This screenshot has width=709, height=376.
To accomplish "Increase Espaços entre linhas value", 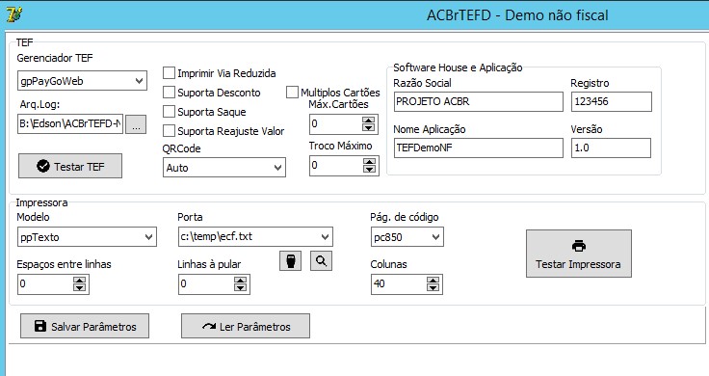I will [x=79, y=281].
